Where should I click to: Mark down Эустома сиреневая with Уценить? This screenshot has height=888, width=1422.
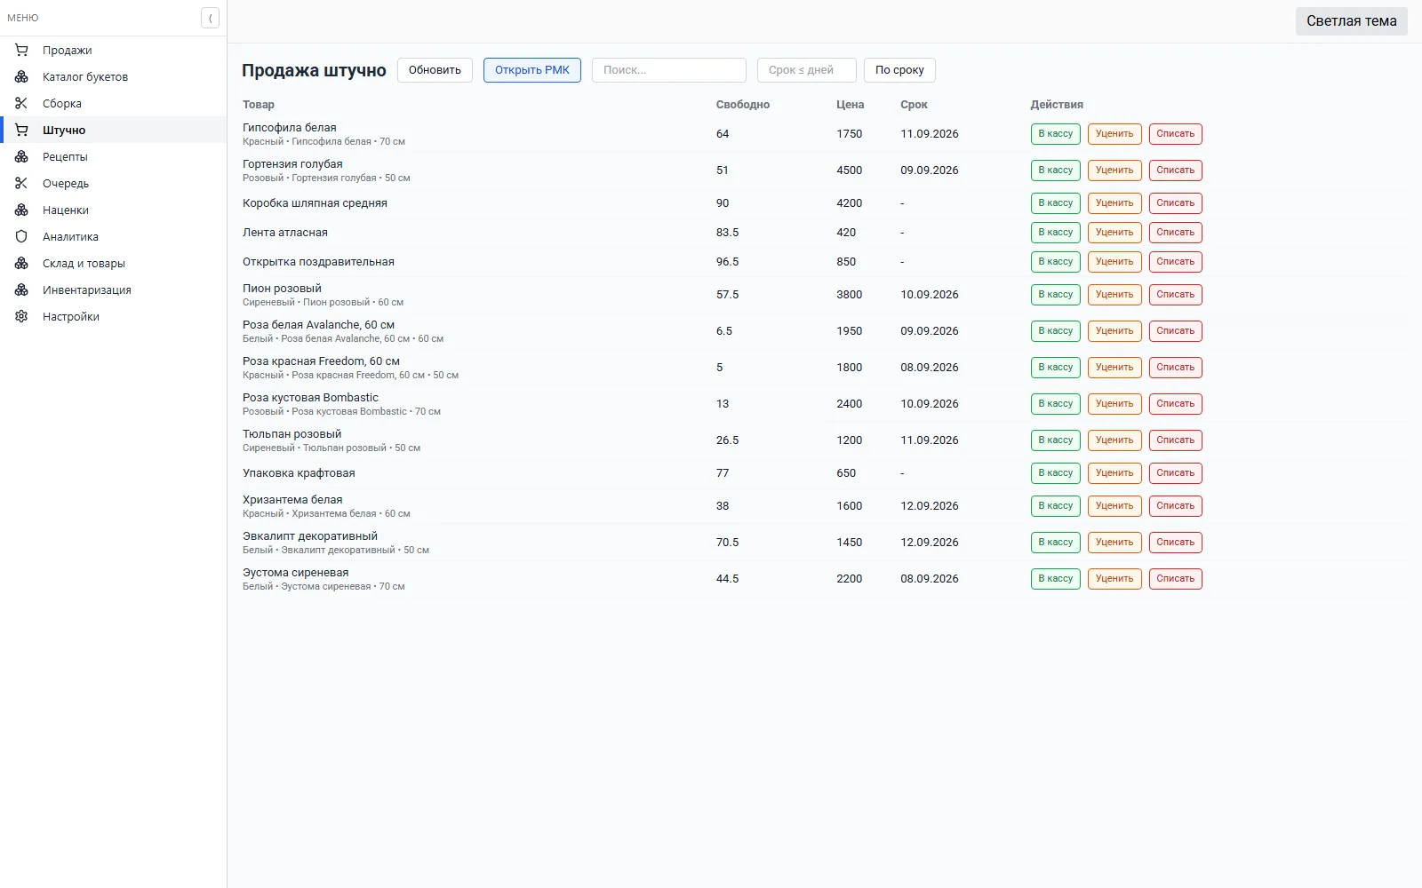[1114, 579]
